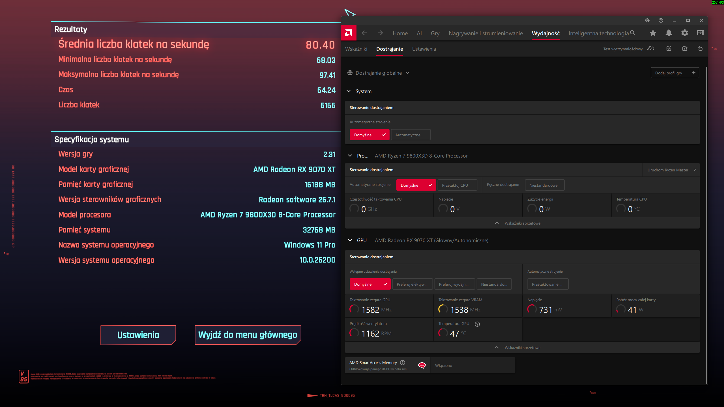Maximize the AMD Software window
The image size is (724, 407).
[688, 20]
